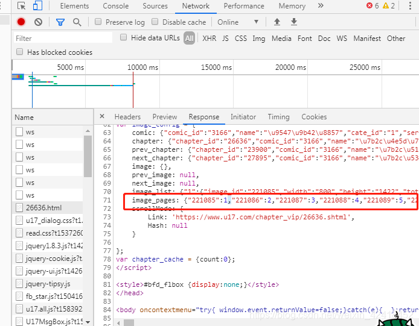Filter requests by Manifest
This screenshot has height=326, width=419.
pyautogui.click(x=367, y=39)
